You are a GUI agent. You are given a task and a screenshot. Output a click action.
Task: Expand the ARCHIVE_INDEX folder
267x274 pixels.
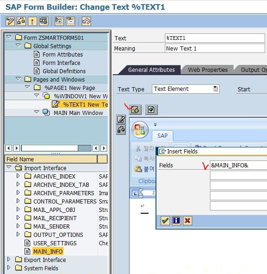[x=18, y=176]
